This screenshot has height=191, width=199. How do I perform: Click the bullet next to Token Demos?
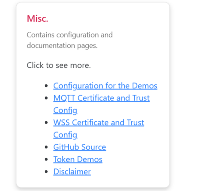(x=46, y=159)
